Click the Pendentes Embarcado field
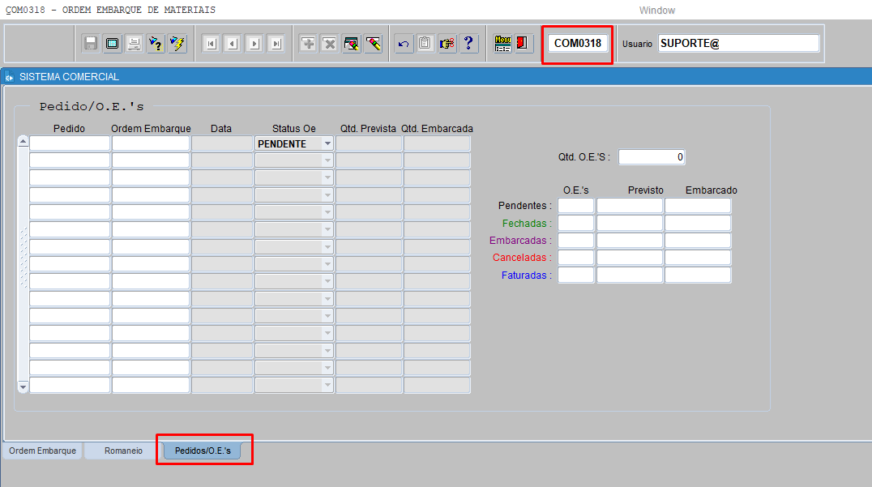 point(698,206)
